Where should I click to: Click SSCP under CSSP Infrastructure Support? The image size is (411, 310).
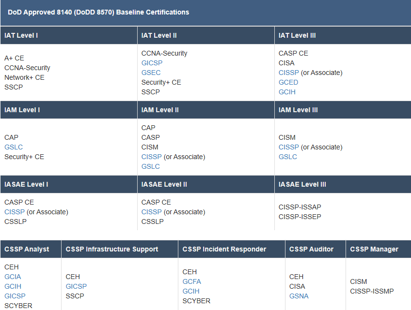(x=75, y=296)
